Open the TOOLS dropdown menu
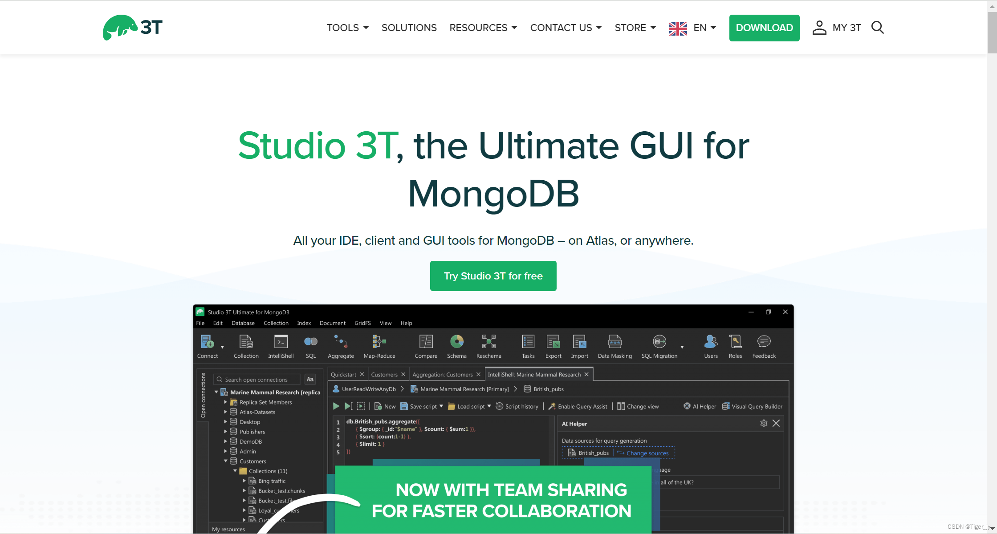This screenshot has width=997, height=534. pos(348,28)
